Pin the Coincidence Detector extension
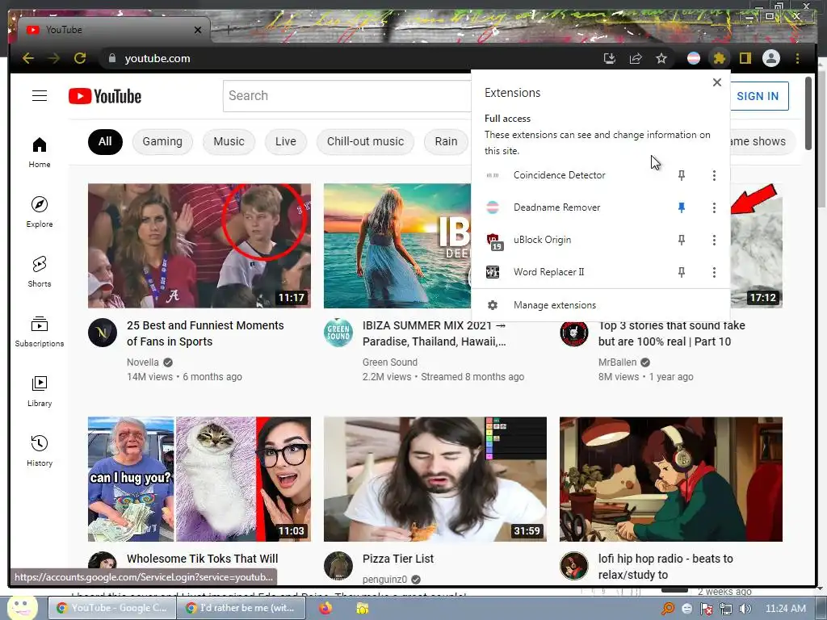 682,175
